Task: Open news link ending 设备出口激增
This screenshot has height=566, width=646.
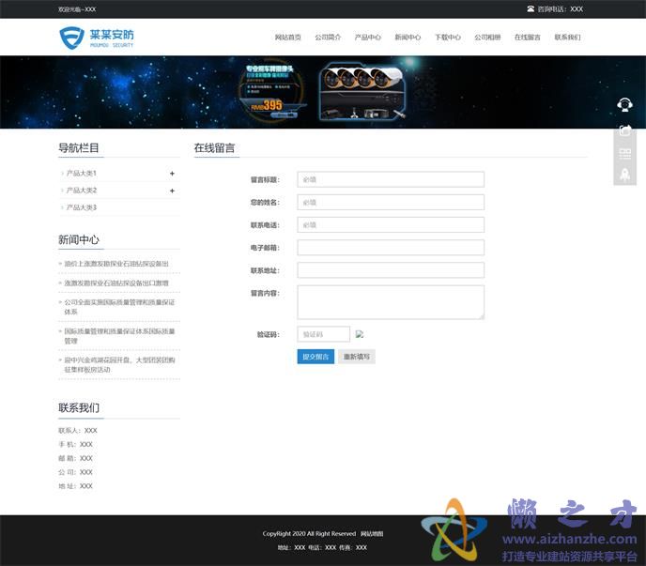Action: (x=116, y=283)
